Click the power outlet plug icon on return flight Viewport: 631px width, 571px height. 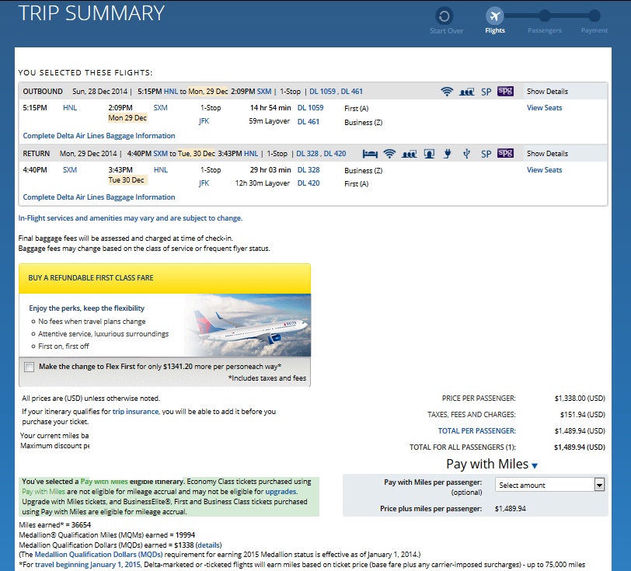pyautogui.click(x=448, y=154)
